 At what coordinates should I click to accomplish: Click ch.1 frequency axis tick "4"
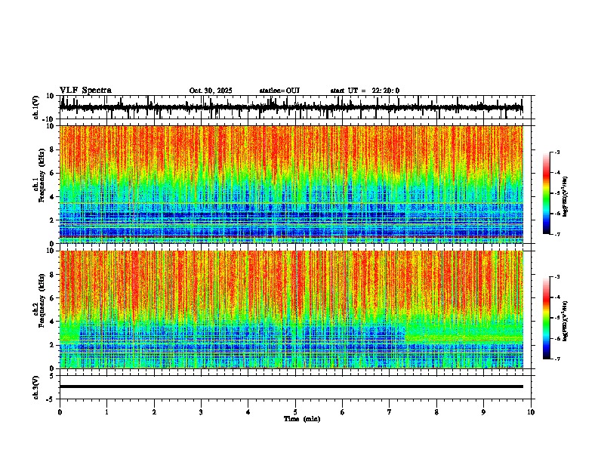tap(52, 197)
